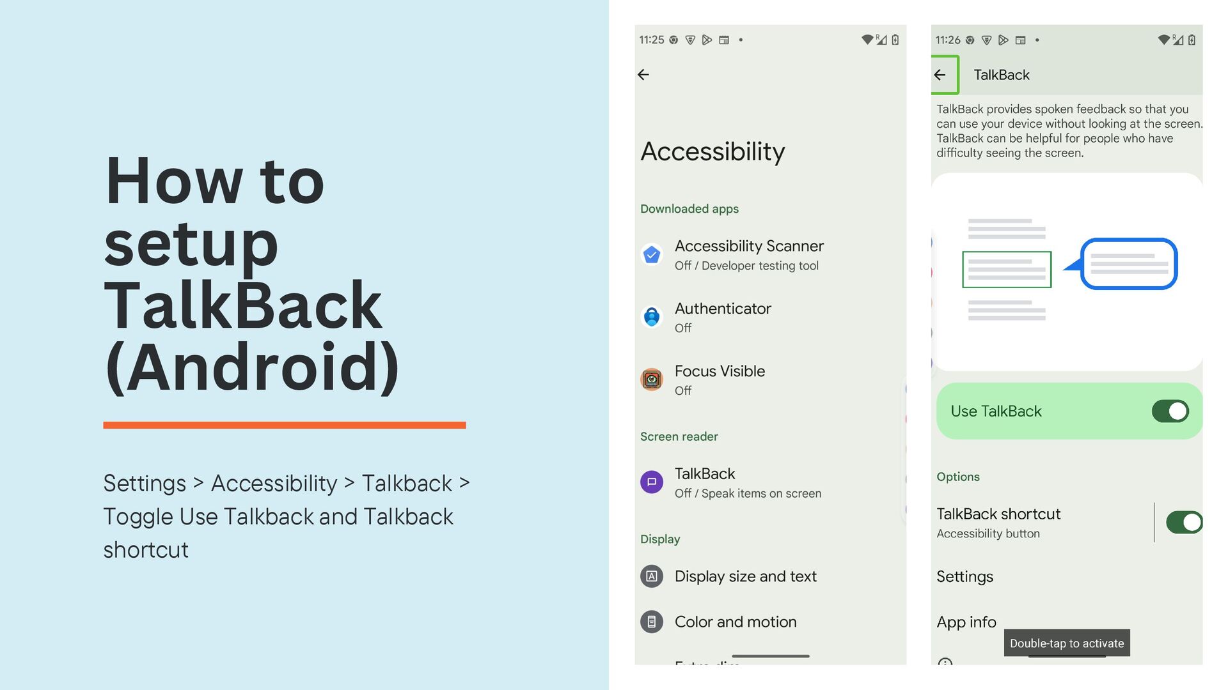Open TalkBack Speak items on screen
The height and width of the screenshot is (690, 1228).
tap(770, 483)
